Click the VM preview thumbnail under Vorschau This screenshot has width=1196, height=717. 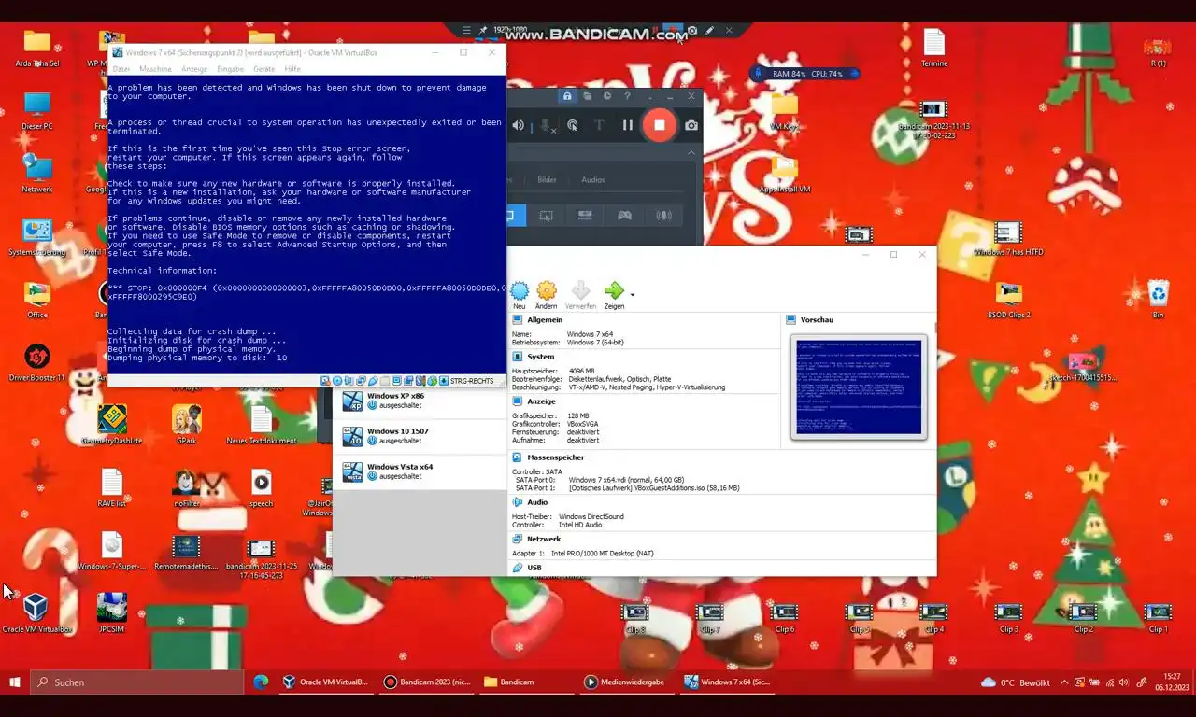click(x=859, y=387)
